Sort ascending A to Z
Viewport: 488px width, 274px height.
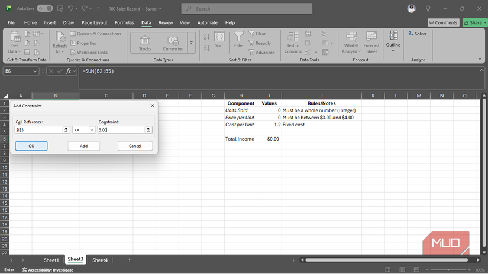[x=206, y=37]
